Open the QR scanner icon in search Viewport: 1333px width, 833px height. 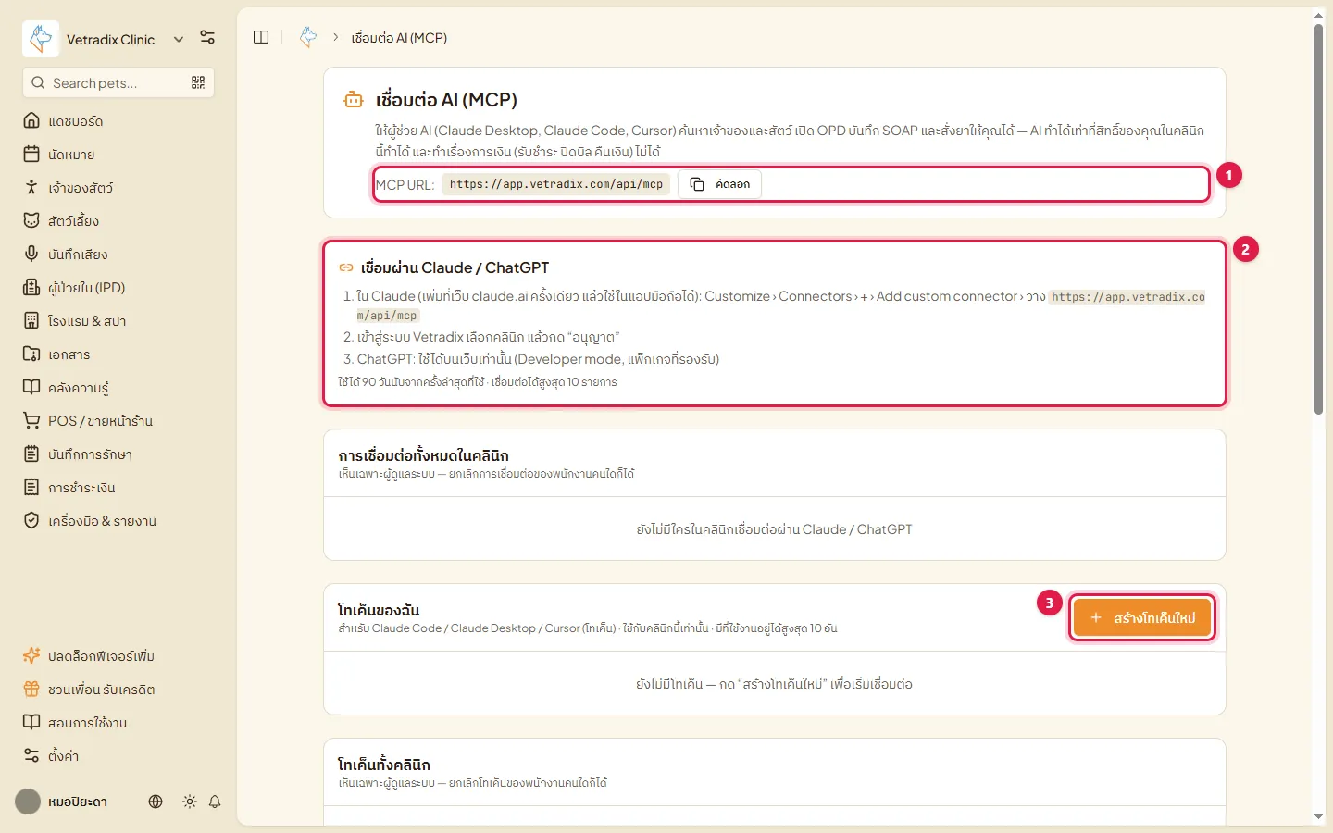(x=198, y=82)
